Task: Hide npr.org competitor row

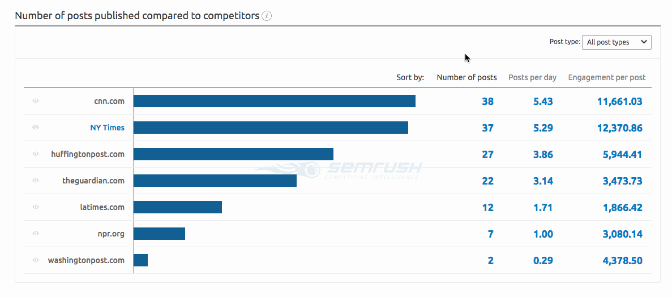Action: (36, 234)
